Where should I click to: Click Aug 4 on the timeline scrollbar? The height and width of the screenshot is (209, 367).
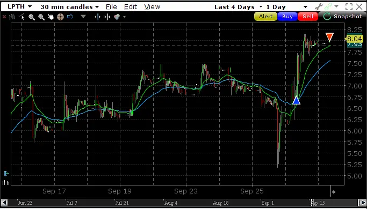coord(171,203)
